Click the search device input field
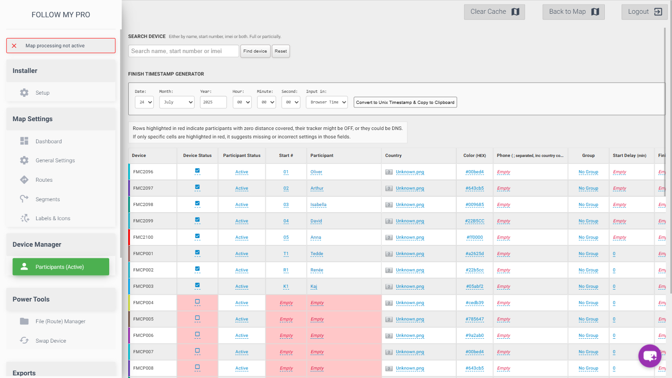The image size is (672, 378). pos(183,51)
